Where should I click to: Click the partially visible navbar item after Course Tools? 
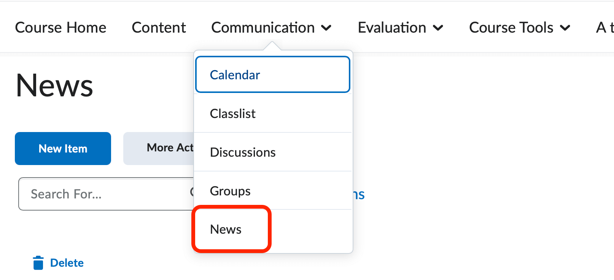pos(605,27)
